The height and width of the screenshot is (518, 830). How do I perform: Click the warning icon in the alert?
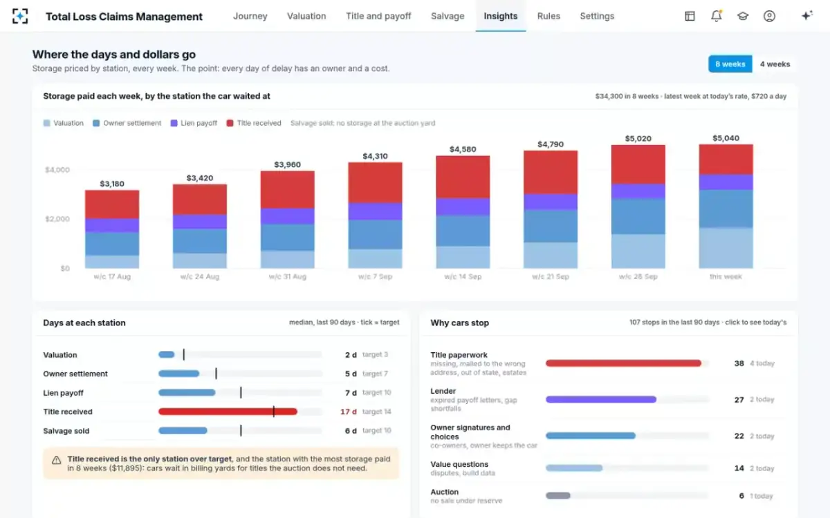pyautogui.click(x=57, y=459)
